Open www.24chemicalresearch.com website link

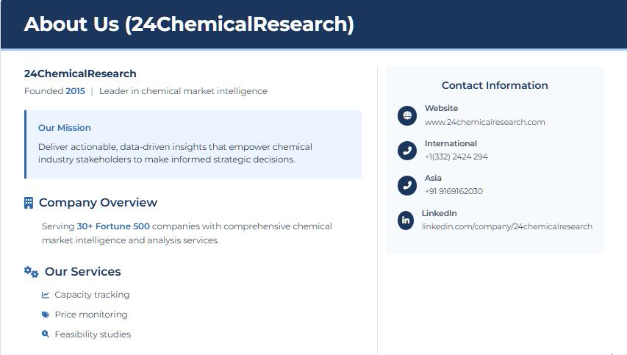coord(484,122)
